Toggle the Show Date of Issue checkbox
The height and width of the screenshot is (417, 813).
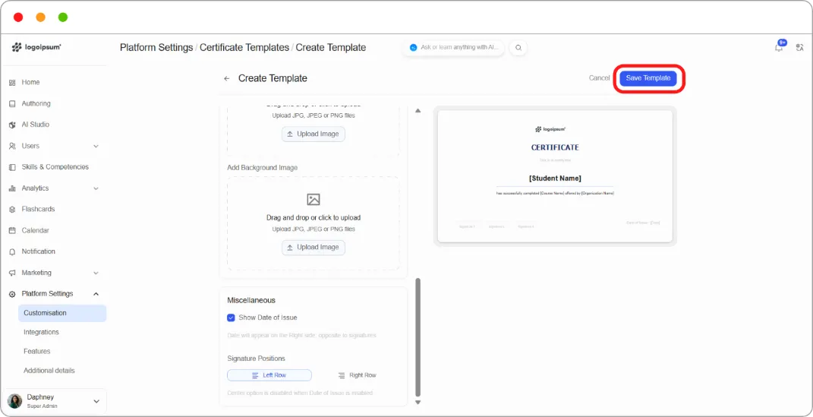click(232, 318)
